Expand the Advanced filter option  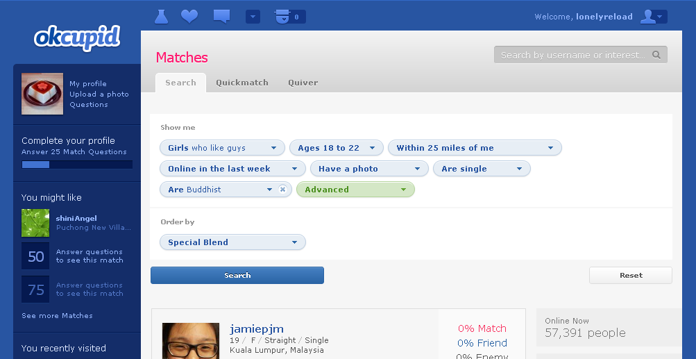355,190
